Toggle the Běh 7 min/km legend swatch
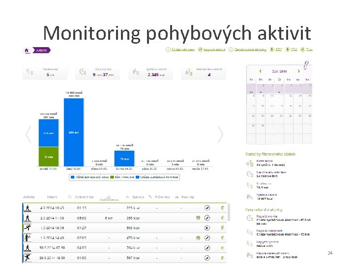354x265 pixels. pos(112,177)
